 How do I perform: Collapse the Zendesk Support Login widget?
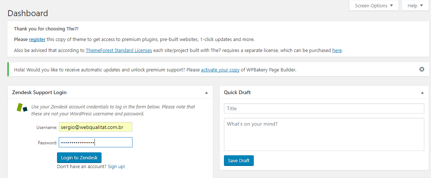point(206,93)
